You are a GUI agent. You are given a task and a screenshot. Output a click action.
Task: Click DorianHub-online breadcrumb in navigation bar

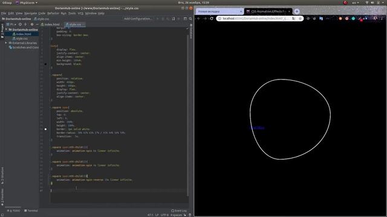[x=16, y=19]
